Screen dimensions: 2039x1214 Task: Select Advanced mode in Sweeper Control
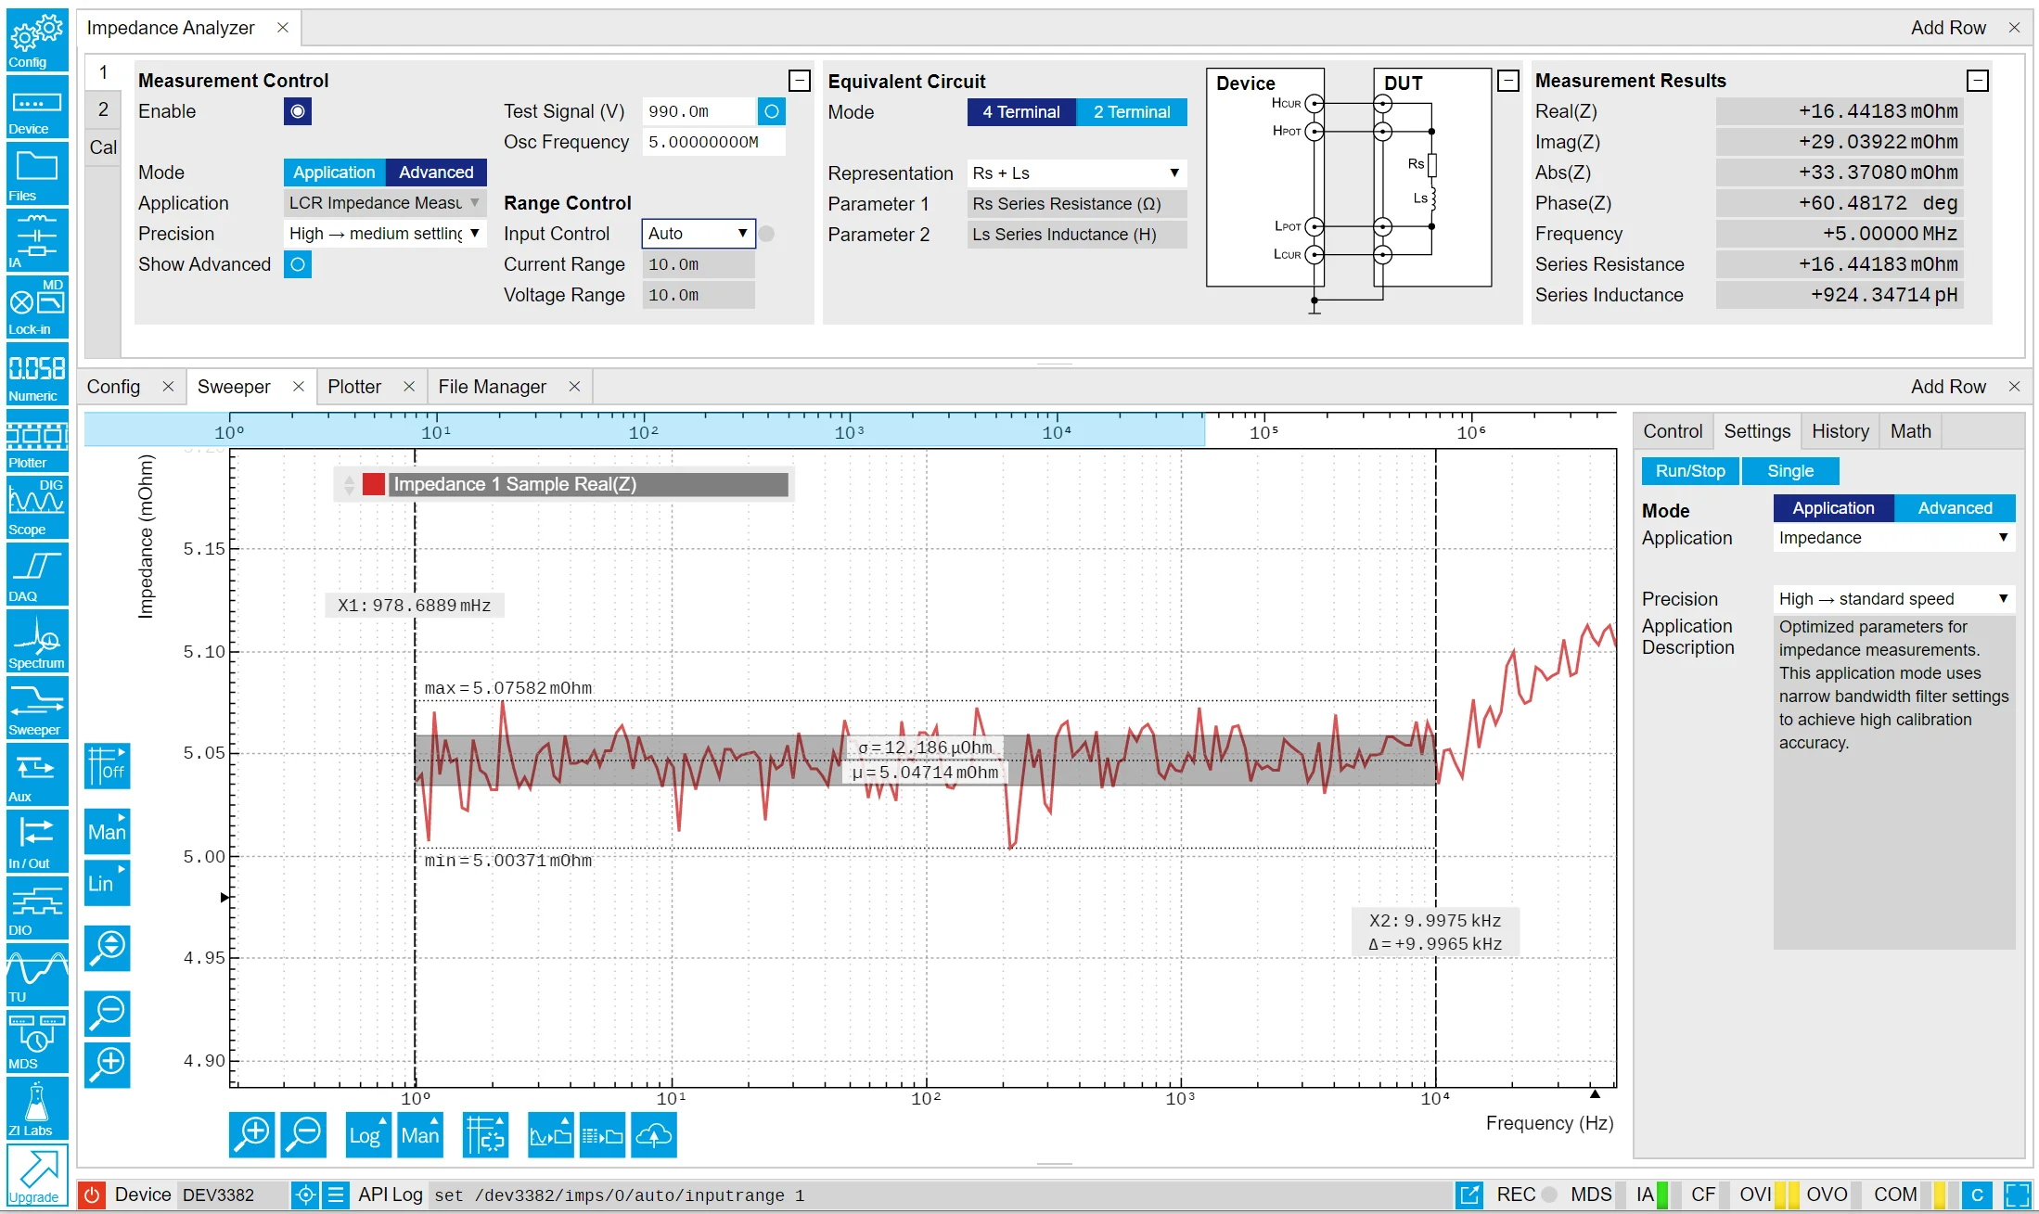1955,508
